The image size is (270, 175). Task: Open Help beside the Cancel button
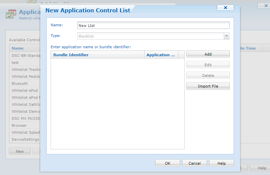221,163
